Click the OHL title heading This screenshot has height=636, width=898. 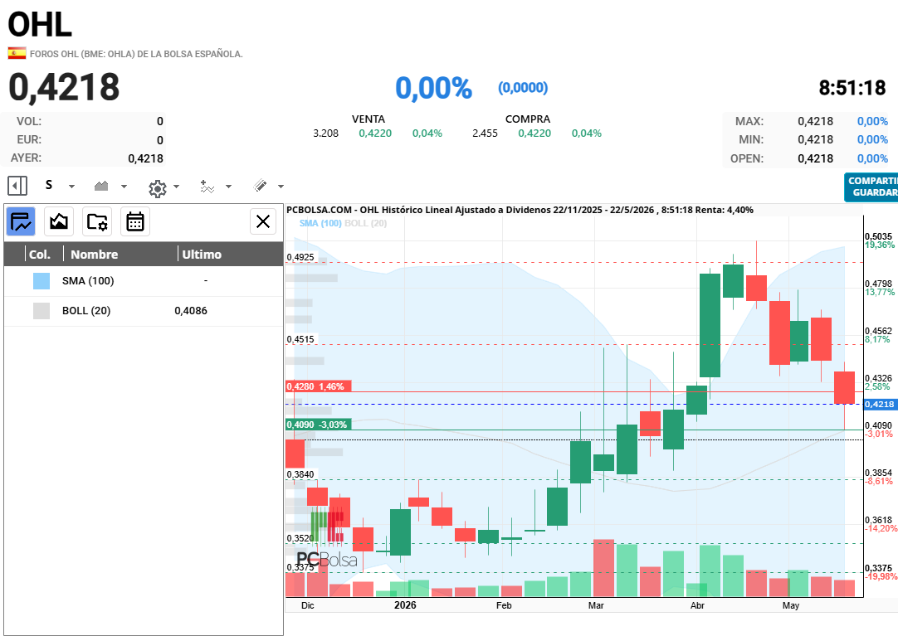(40, 25)
